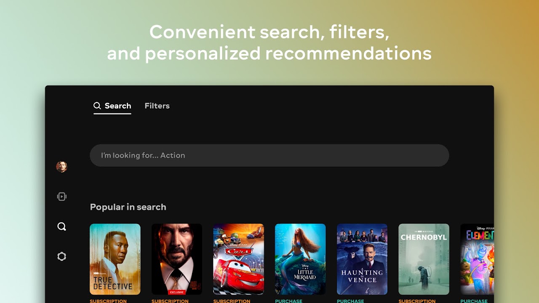The height and width of the screenshot is (303, 539).
Task: Open the John Wick exclusive poster
Action: pyautogui.click(x=177, y=259)
